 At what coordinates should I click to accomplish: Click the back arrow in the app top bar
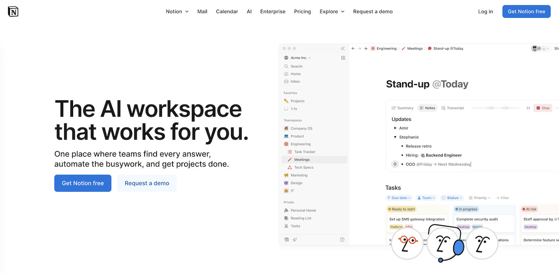353,49
